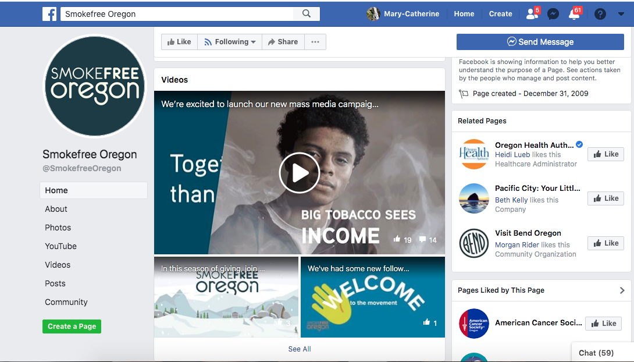Select Home in page sidebar
This screenshot has height=362, width=634.
[x=94, y=190]
